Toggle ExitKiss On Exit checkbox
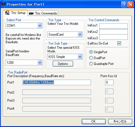The height and width of the screenshot is (127, 135). 119,43
